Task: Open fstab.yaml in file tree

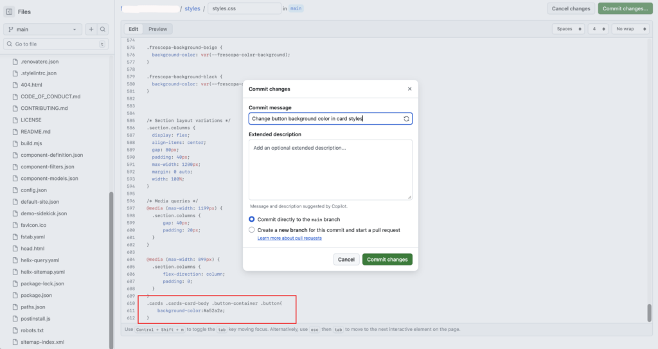Action: [33, 237]
